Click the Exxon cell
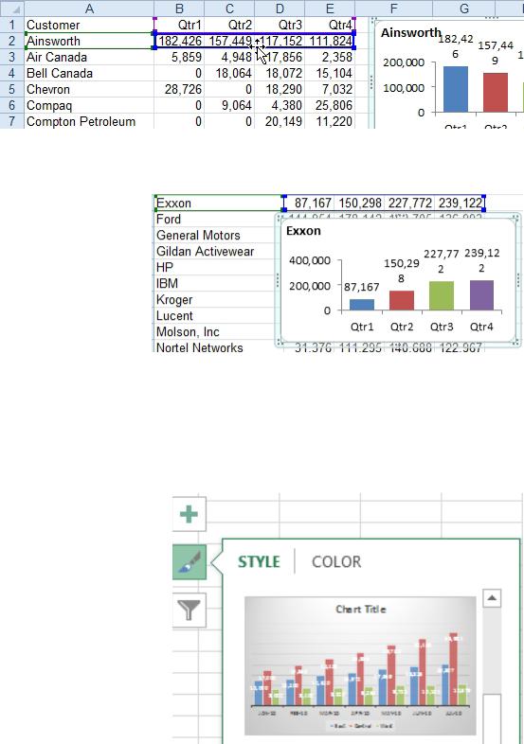Screen dimensions: 524x744 pos(219,203)
